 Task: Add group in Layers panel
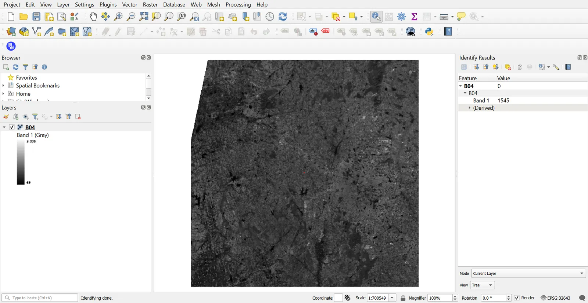pyautogui.click(x=16, y=117)
